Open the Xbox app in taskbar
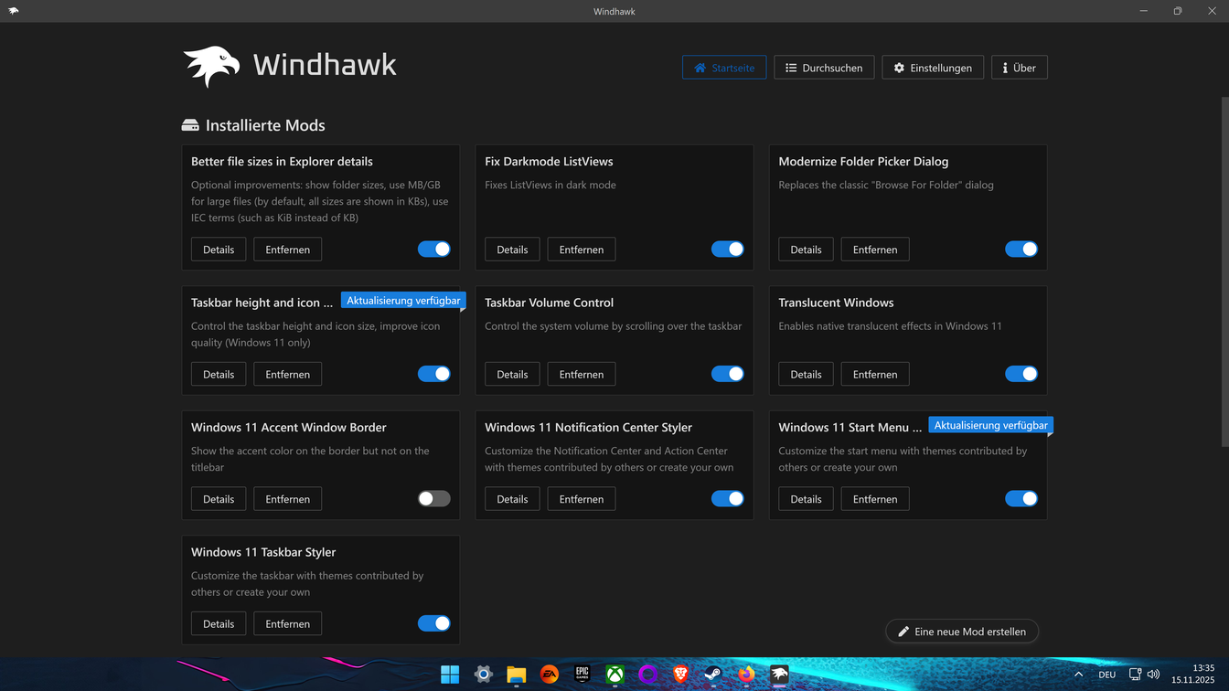Screen dimensions: 1229x691 tap(614, 675)
